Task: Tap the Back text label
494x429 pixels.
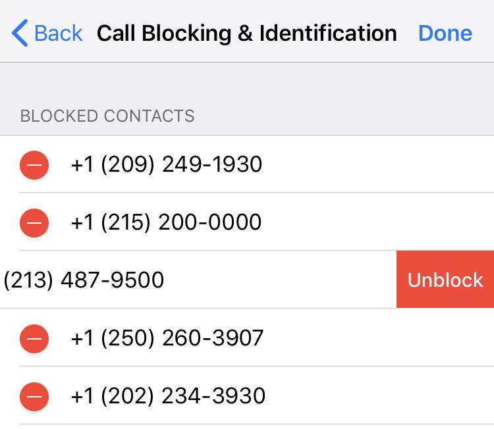Action: coord(59,33)
